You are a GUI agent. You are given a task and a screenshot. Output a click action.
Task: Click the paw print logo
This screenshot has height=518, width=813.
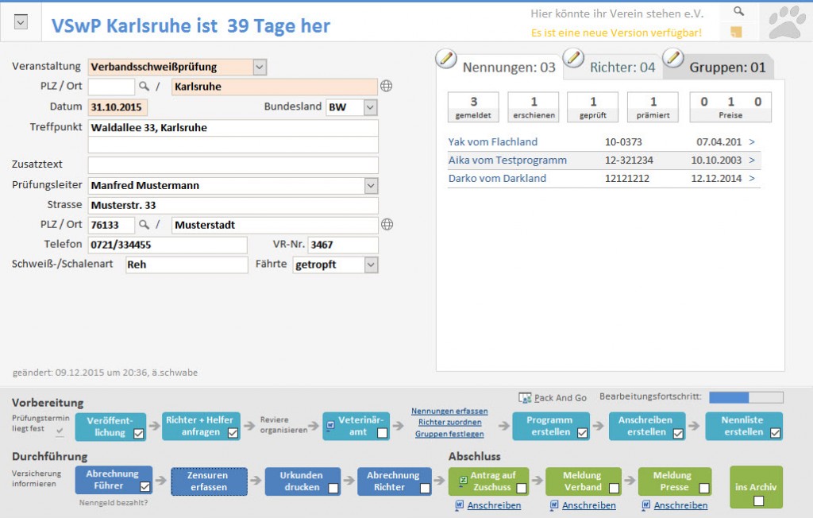click(786, 21)
